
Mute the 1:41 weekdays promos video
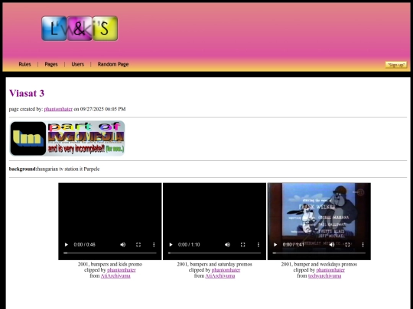(x=332, y=245)
